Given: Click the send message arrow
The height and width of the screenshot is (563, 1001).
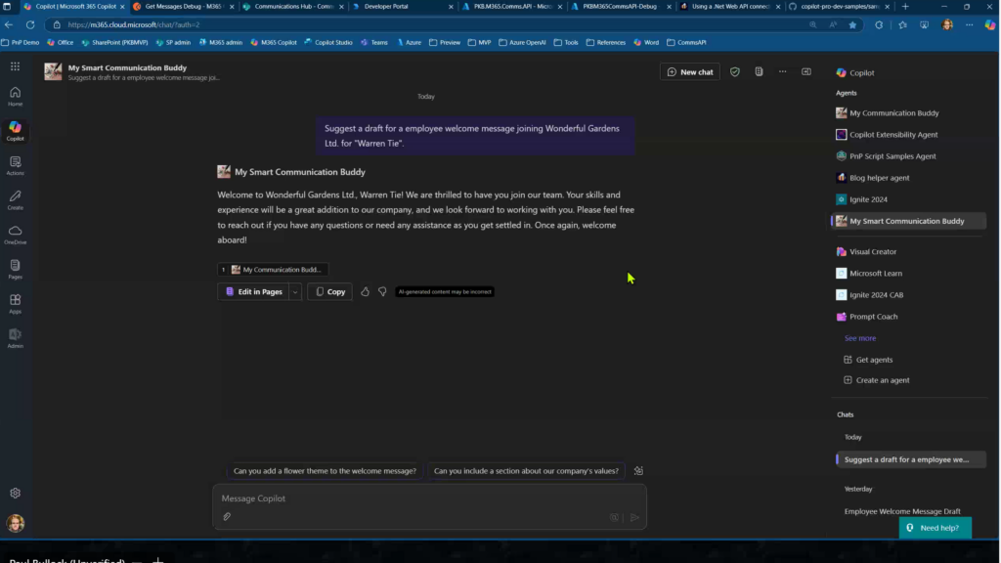Looking at the screenshot, I should [634, 518].
